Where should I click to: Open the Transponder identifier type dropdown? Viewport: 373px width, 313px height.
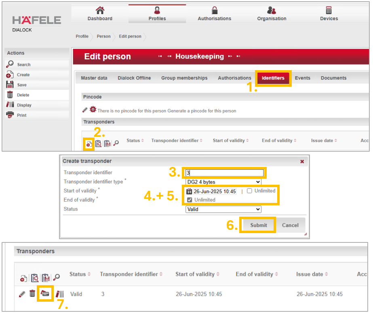coord(223,182)
